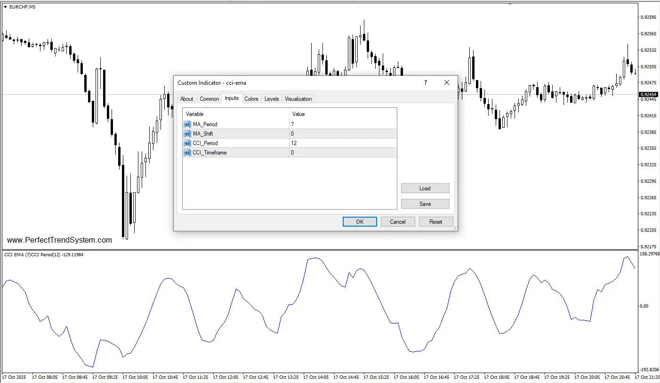Click the MA_Period variable type icon
This screenshot has height=383, width=660.
(187, 124)
